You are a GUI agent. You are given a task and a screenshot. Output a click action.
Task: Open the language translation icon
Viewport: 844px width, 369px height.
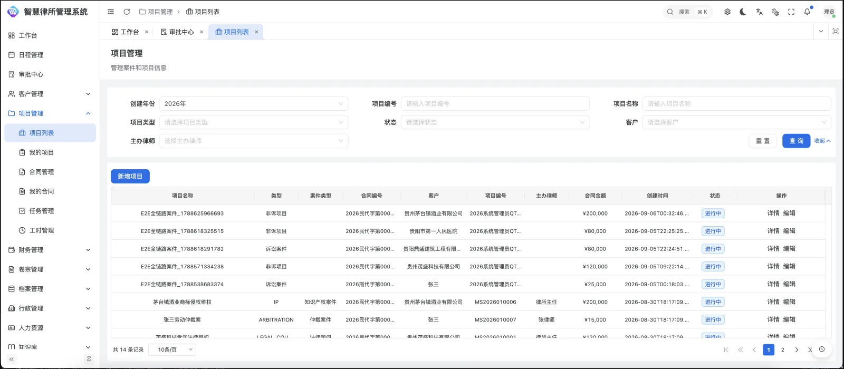coord(759,12)
